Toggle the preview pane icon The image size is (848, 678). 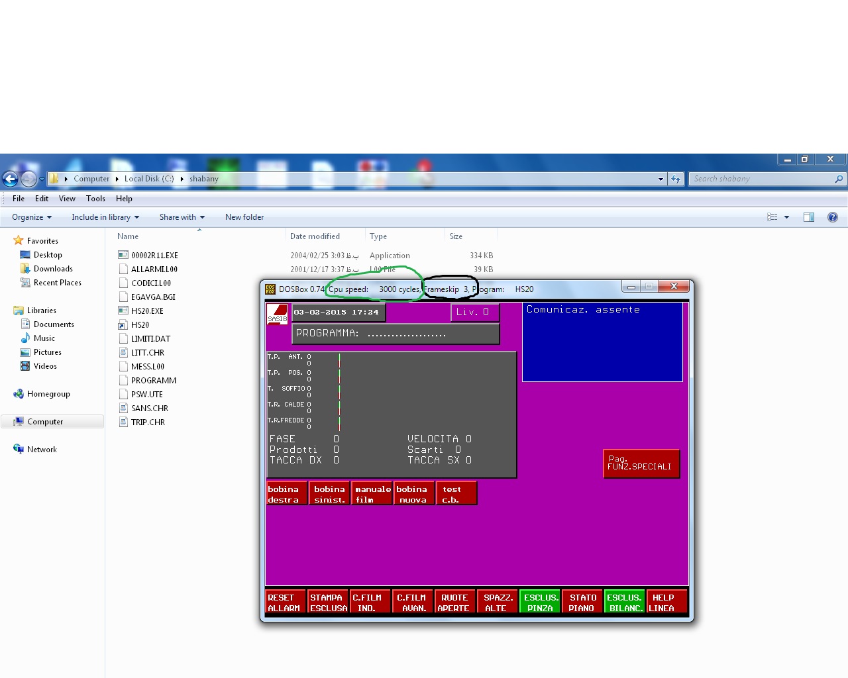pos(809,217)
